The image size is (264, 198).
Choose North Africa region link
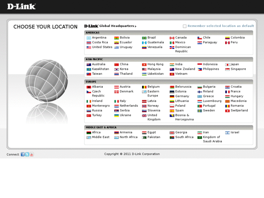[129, 137]
